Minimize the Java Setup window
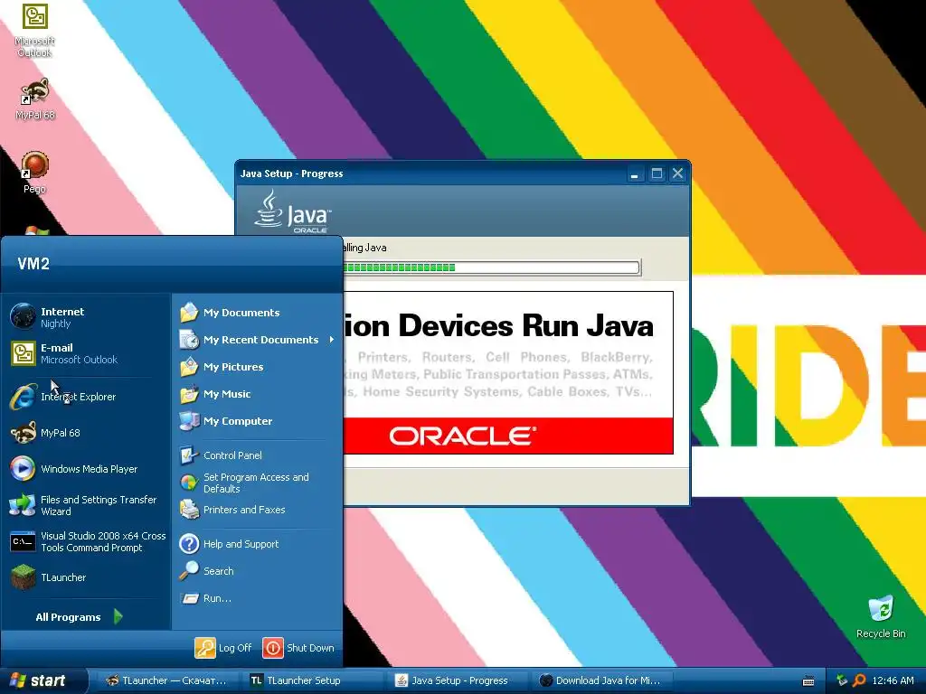This screenshot has width=926, height=694. point(634,173)
